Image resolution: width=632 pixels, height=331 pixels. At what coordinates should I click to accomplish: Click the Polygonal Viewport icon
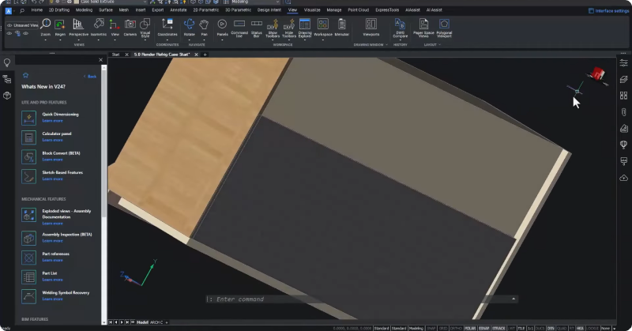click(444, 28)
